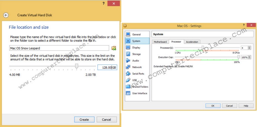
Task: Close the Create Virtual Hard Disk window
Action: pos(114,3)
